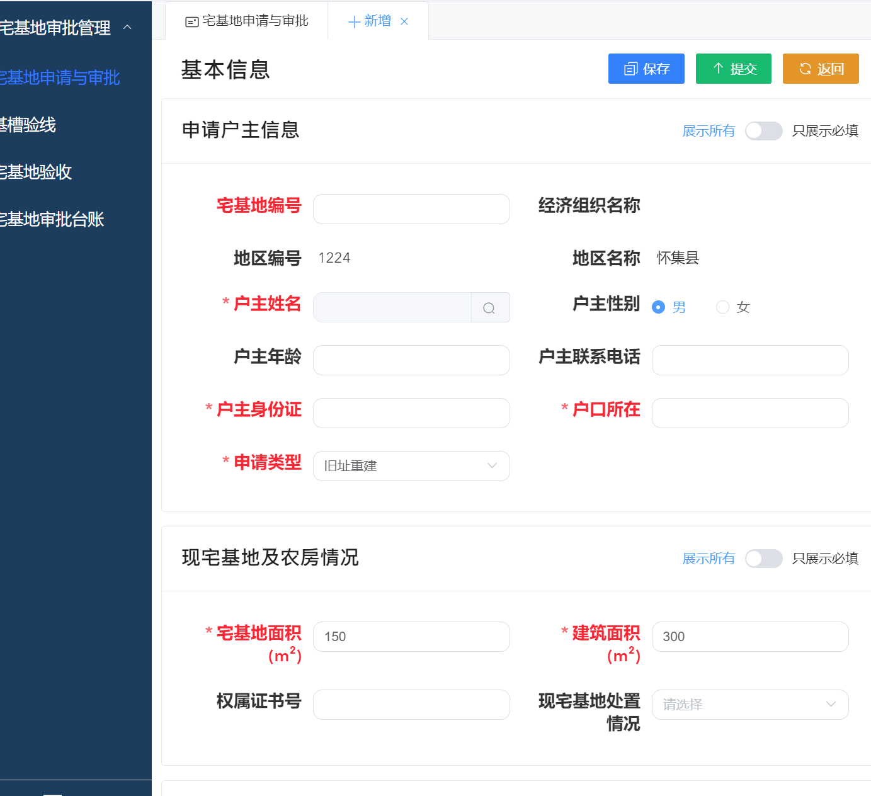Click the green 提交 button
This screenshot has width=871, height=796.
[734, 69]
